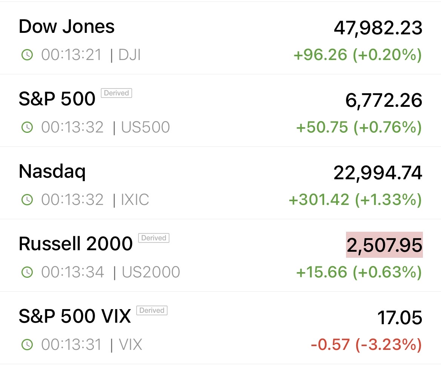The width and height of the screenshot is (441, 371).
Task: Click the Derived badge next to S&P 500 VIX
Action: [152, 311]
